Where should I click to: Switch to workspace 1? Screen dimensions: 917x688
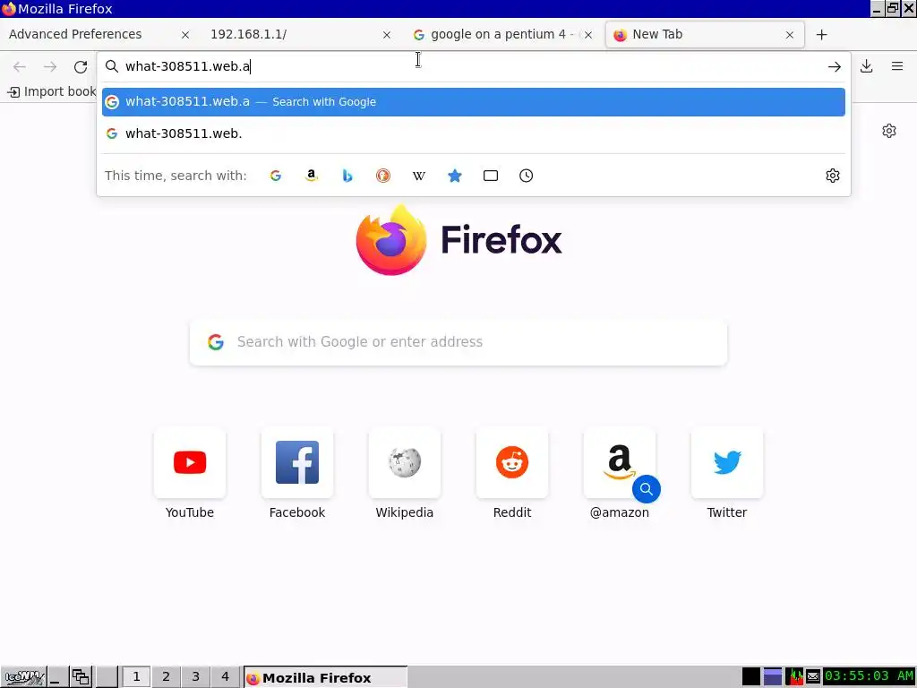pos(136,677)
